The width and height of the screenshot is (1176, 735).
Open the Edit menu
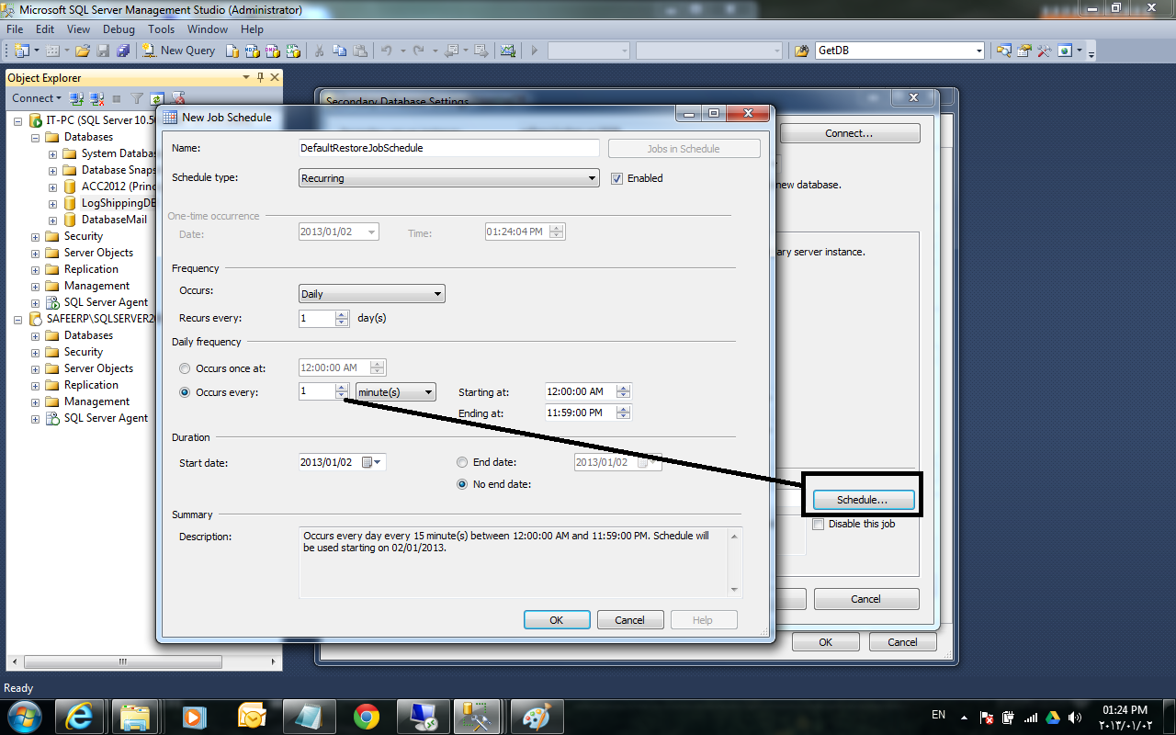coord(45,29)
